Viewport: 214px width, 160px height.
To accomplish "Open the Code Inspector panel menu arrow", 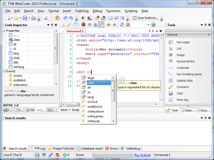I will pos(48,25).
